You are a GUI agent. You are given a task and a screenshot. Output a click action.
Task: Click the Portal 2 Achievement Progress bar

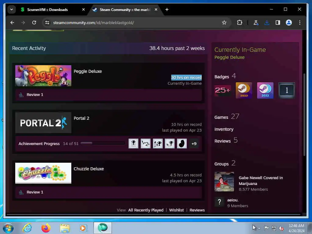pyautogui.click(x=103, y=143)
